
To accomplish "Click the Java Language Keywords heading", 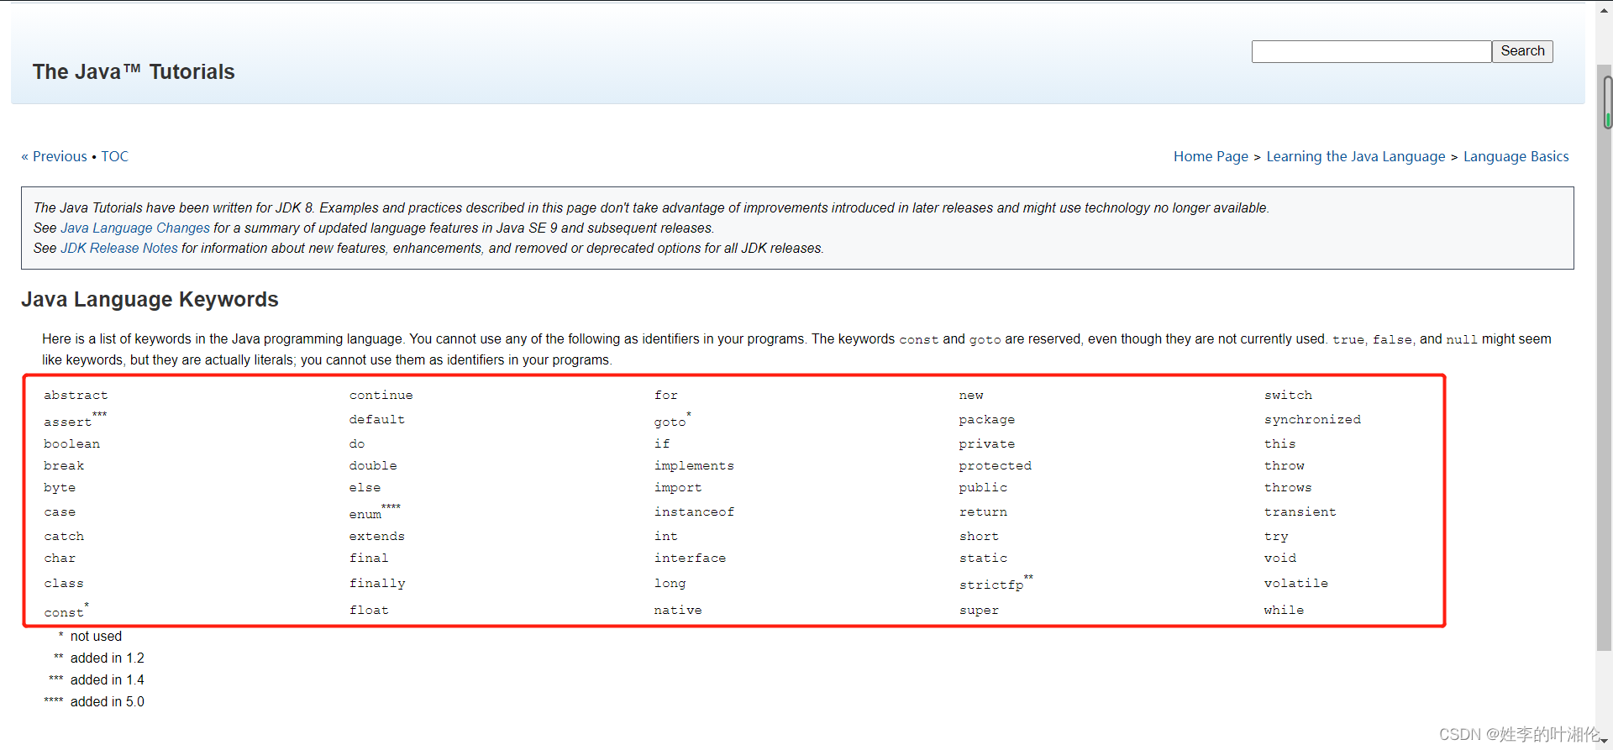I will (150, 300).
